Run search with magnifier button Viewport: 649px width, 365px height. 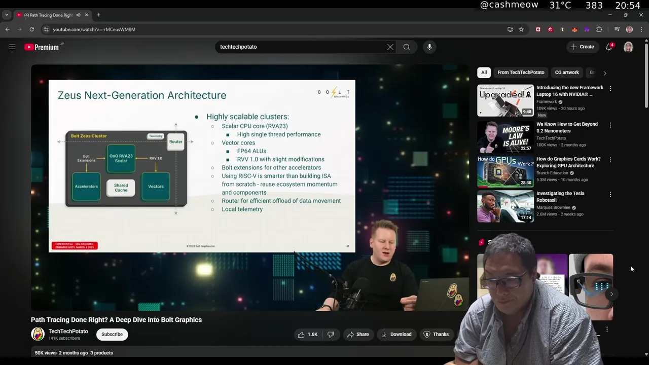[x=407, y=47]
